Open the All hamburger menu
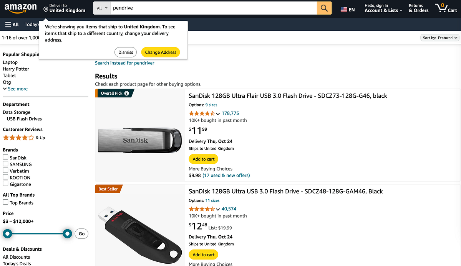Image resolution: width=461 pixels, height=266 pixels. coord(12,24)
